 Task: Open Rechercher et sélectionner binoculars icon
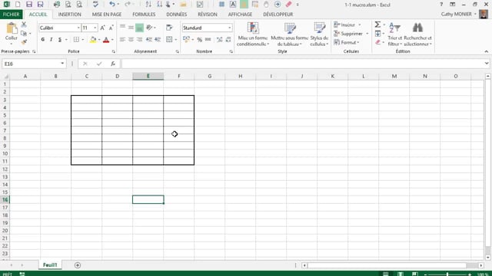(417, 28)
